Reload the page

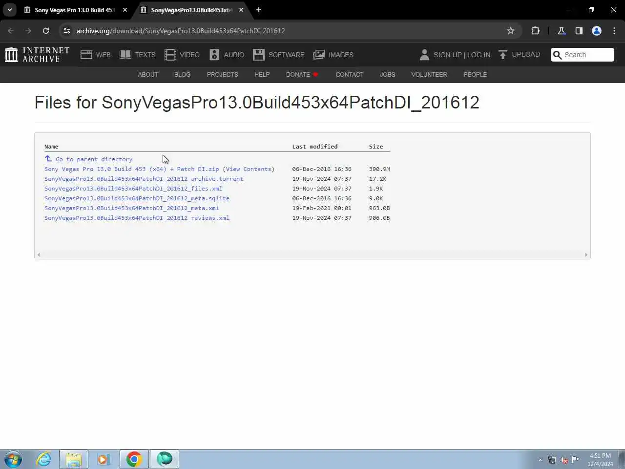point(46,31)
